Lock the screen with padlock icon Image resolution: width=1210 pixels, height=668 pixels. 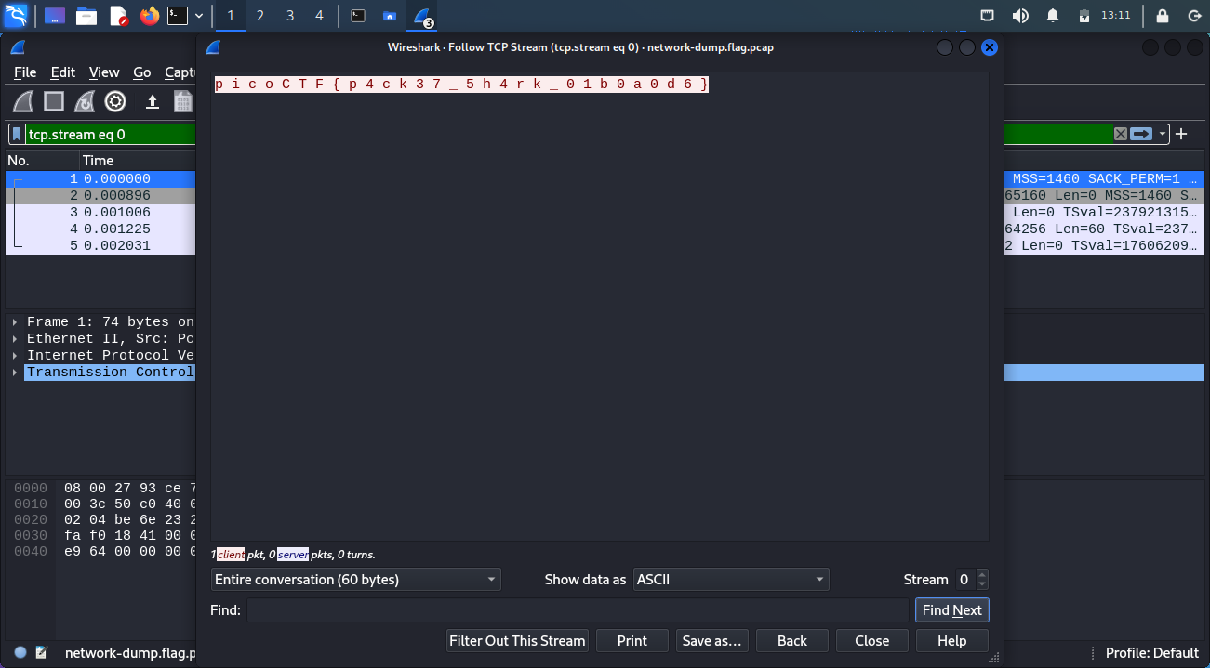[x=1163, y=16]
